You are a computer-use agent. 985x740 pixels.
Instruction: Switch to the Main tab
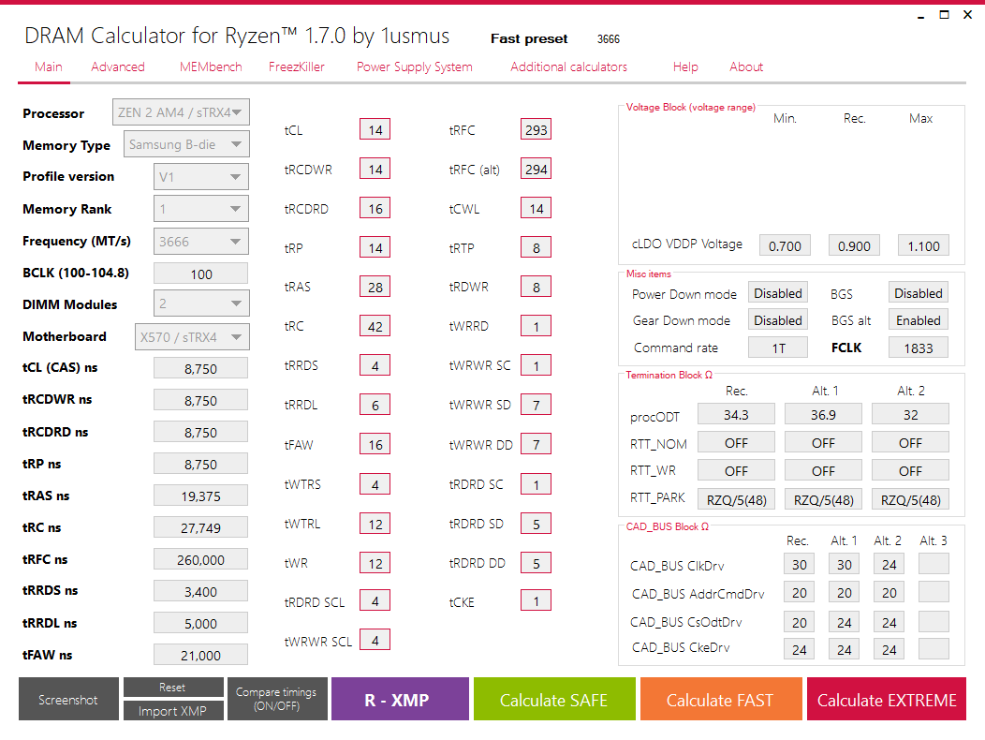pyautogui.click(x=49, y=67)
